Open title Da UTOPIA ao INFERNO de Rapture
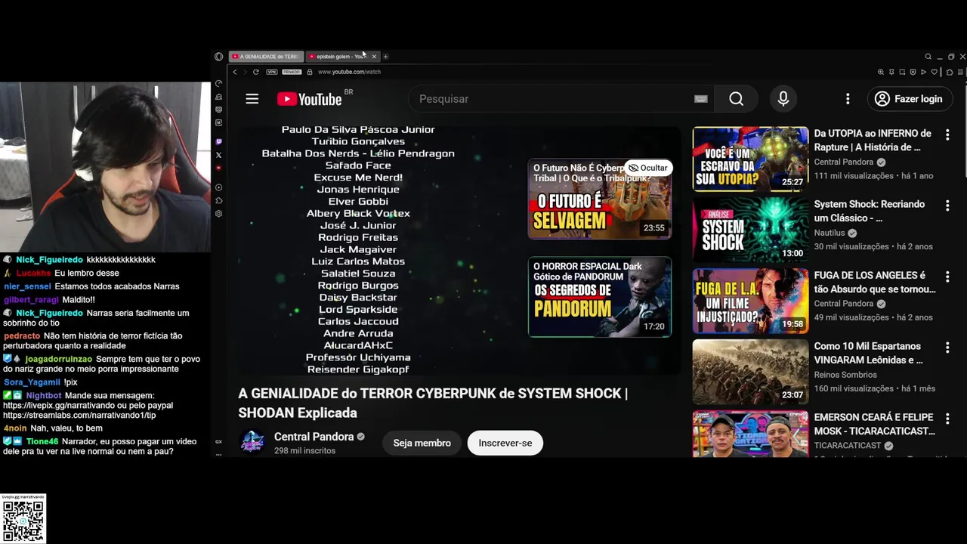The height and width of the screenshot is (544, 967). click(x=873, y=140)
